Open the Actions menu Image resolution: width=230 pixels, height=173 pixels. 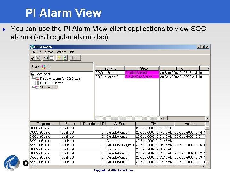(x=61, y=52)
